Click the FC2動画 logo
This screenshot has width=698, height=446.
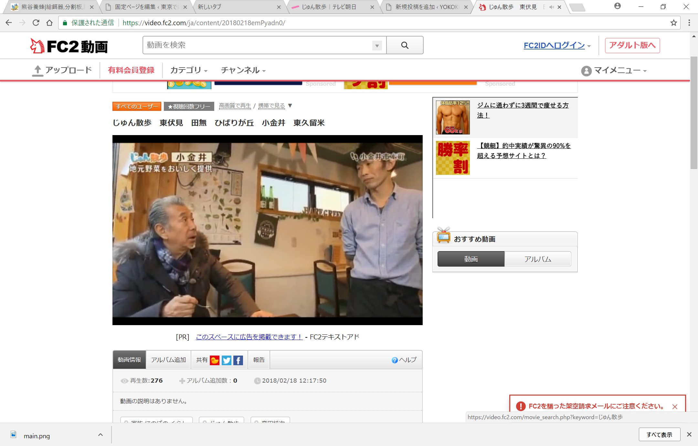tap(69, 46)
